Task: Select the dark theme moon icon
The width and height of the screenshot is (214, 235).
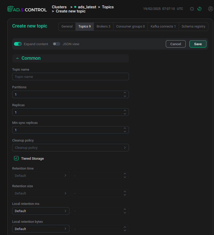Action: click(x=199, y=9)
